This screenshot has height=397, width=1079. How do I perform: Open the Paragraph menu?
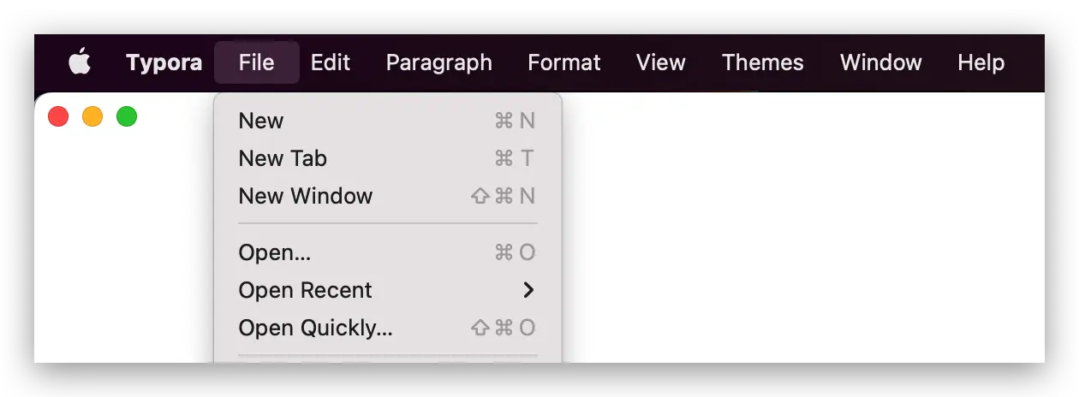[x=438, y=62]
